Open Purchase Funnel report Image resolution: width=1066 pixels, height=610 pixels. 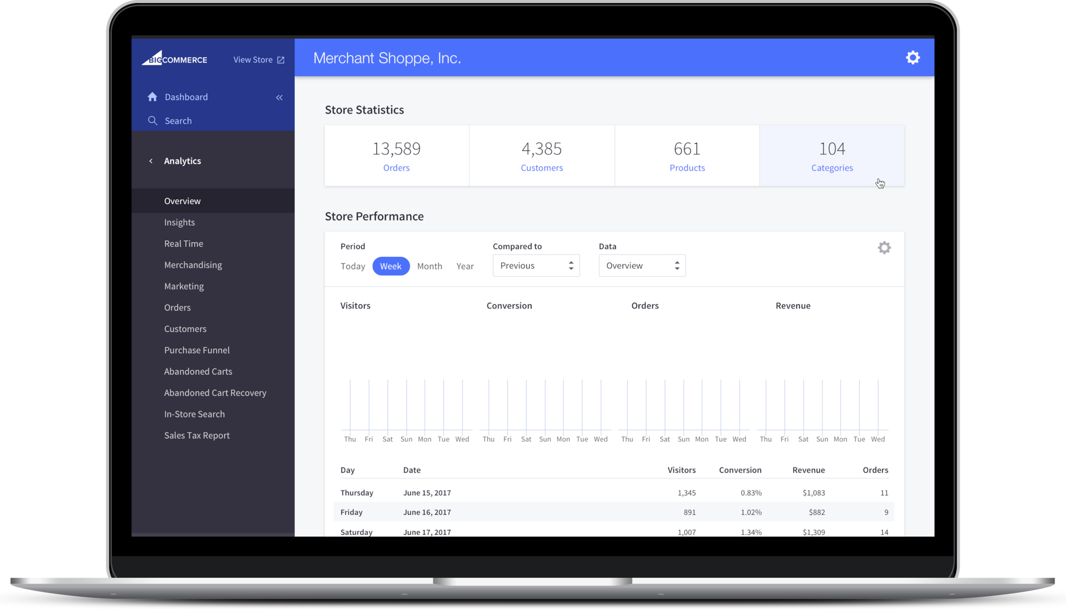[x=197, y=350]
